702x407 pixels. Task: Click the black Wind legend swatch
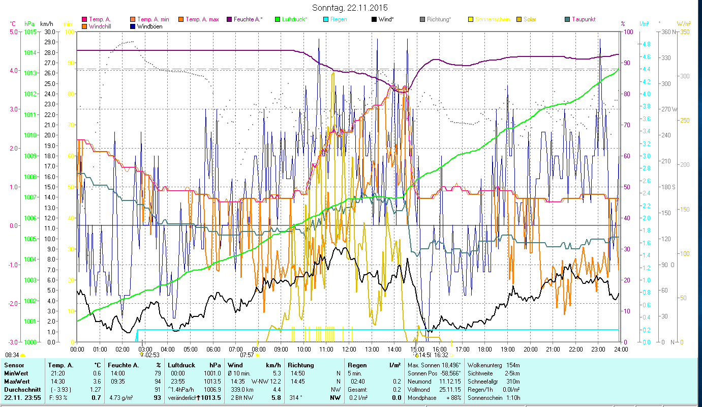pyautogui.click(x=374, y=20)
